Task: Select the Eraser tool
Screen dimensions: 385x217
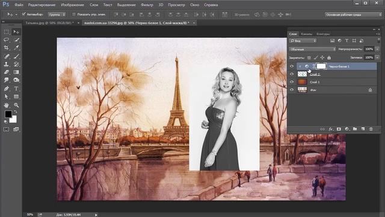Action: [7, 72]
